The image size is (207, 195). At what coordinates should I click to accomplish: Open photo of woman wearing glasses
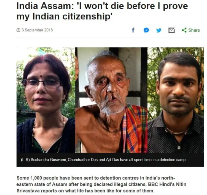[x=46, y=100]
